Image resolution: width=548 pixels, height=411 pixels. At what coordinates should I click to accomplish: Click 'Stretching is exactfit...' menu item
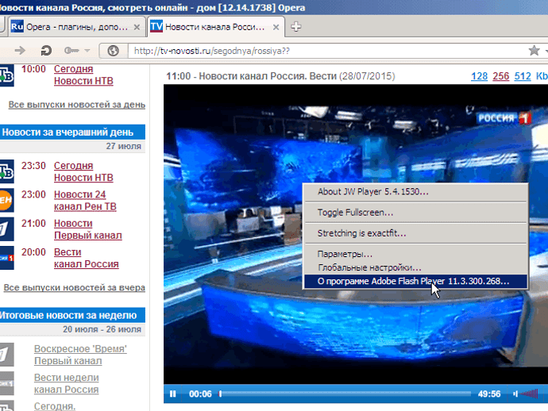(415, 233)
